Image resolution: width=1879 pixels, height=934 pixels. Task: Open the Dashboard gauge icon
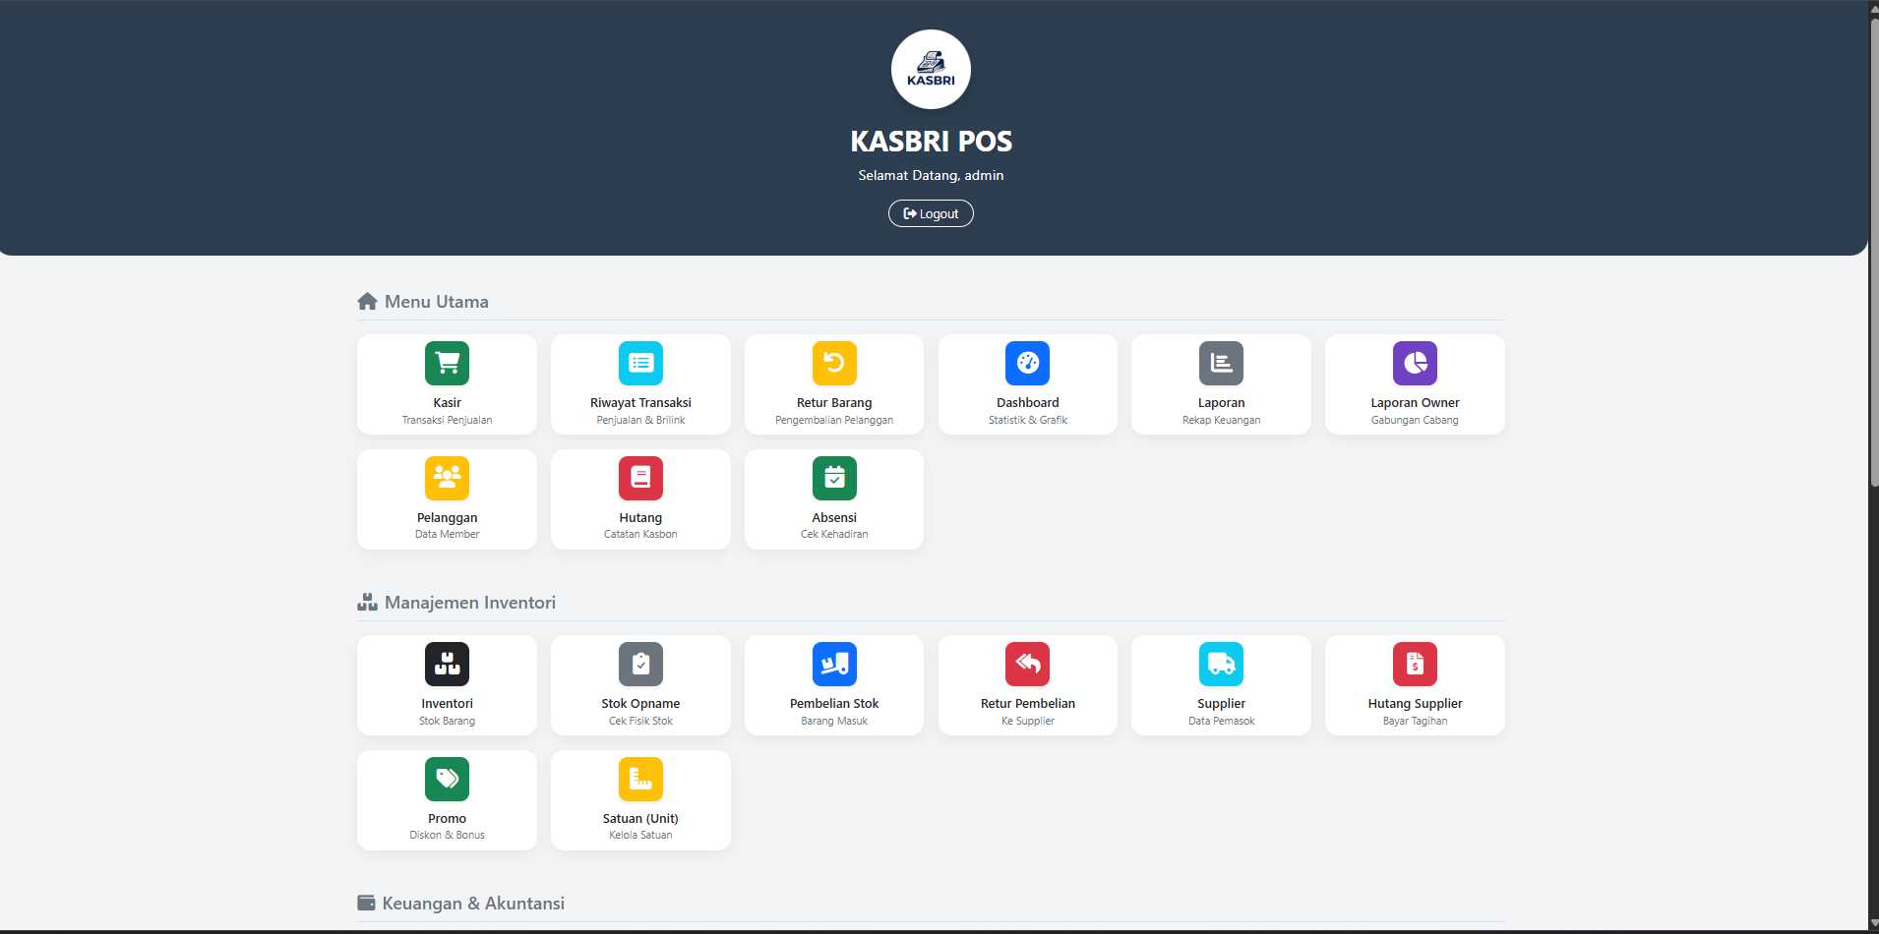pyautogui.click(x=1027, y=364)
